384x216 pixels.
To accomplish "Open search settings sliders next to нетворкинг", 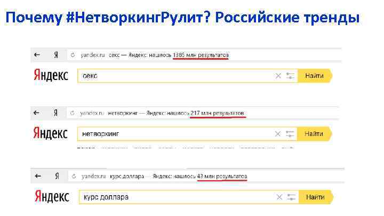I will (x=290, y=134).
